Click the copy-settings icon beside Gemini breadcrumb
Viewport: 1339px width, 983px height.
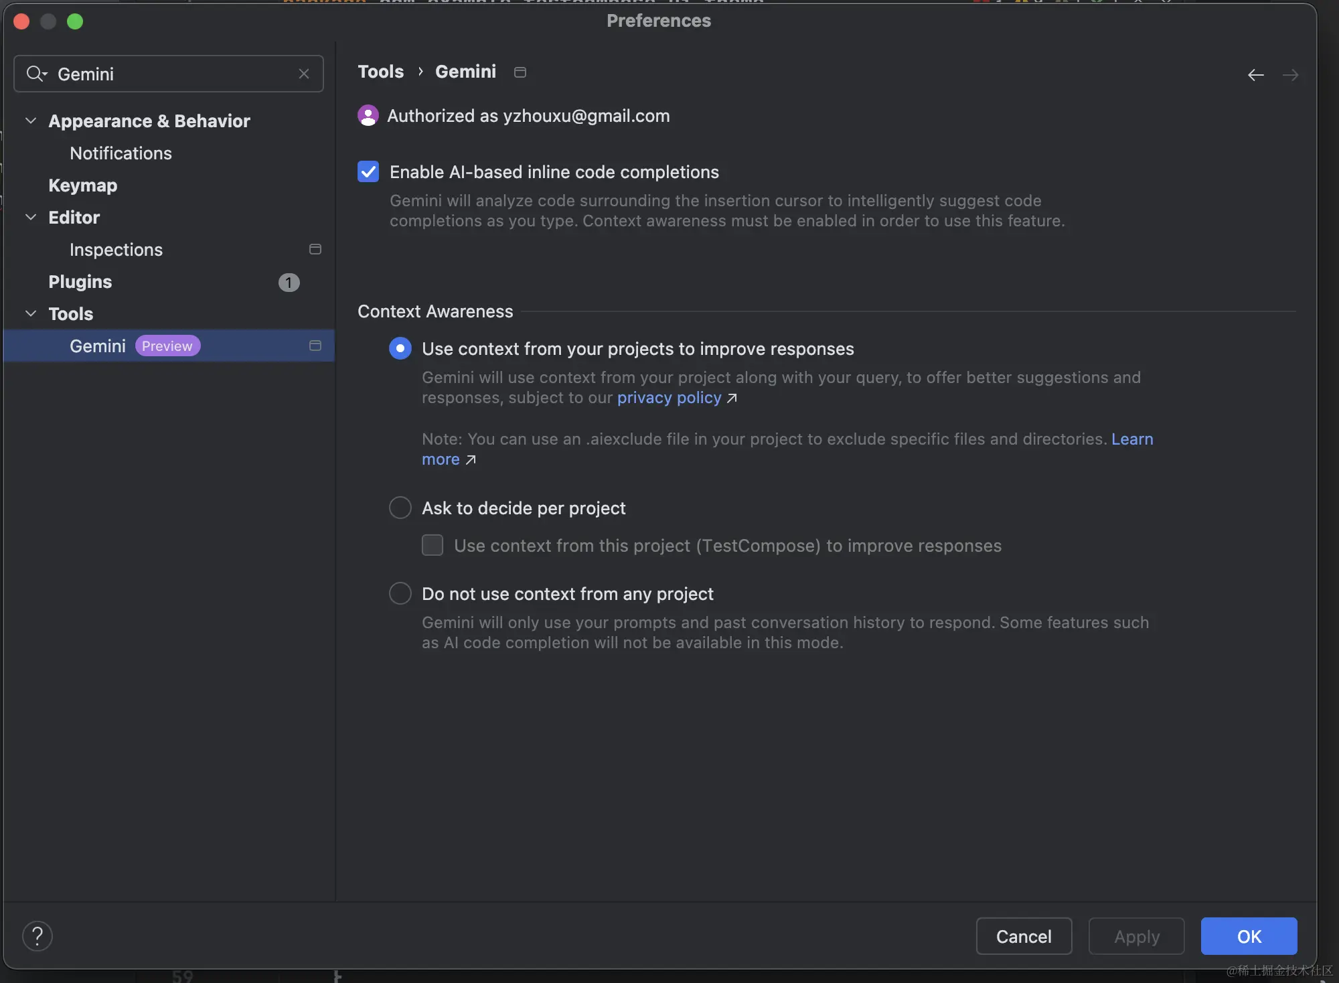click(x=520, y=72)
